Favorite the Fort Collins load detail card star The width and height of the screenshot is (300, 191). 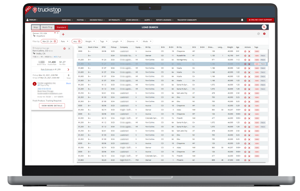point(64,49)
